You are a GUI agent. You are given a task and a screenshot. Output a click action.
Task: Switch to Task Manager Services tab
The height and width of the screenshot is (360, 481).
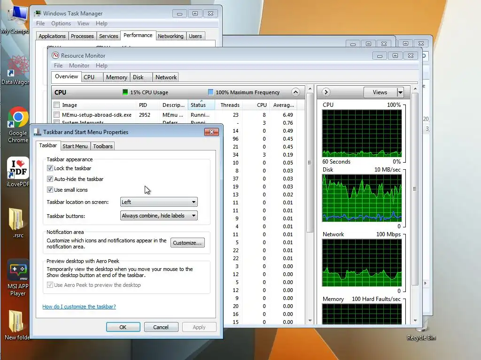click(x=109, y=36)
